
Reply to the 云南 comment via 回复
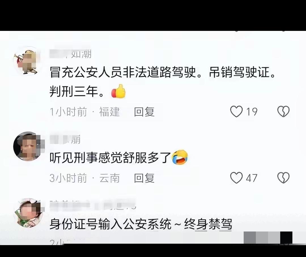pyautogui.click(x=144, y=178)
